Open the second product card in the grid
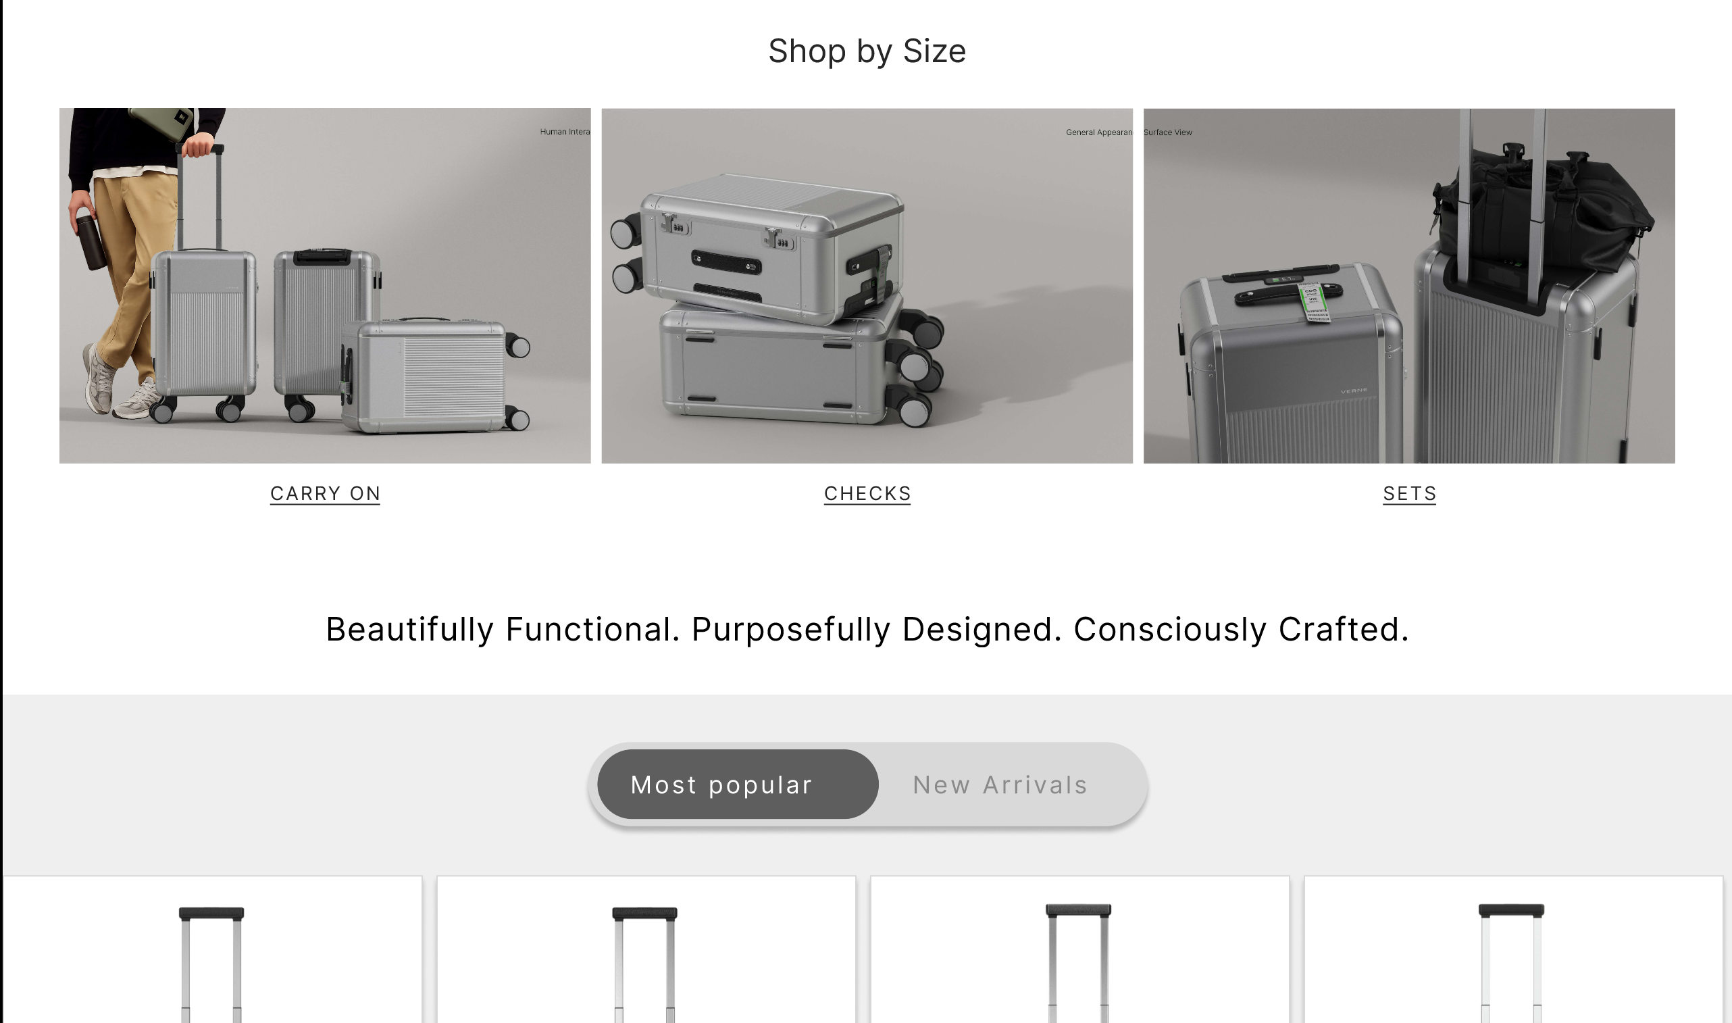 646,949
